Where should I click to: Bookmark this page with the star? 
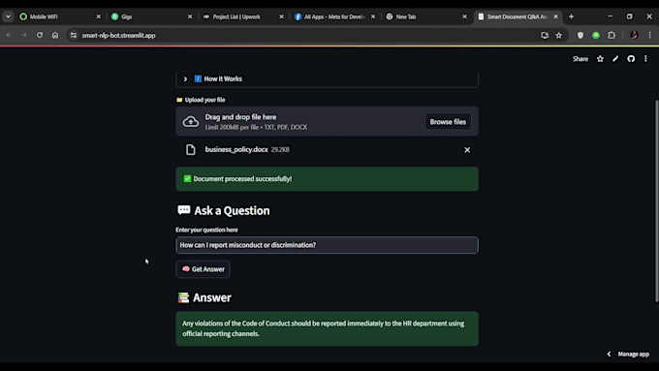pos(558,35)
